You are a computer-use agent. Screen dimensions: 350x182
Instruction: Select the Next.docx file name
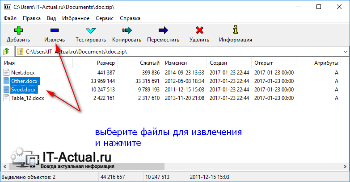(23, 73)
